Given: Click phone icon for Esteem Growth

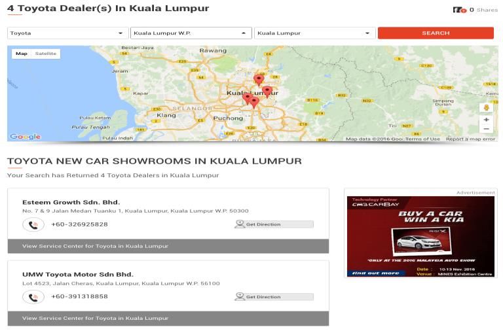Looking at the screenshot, I should 33,224.
